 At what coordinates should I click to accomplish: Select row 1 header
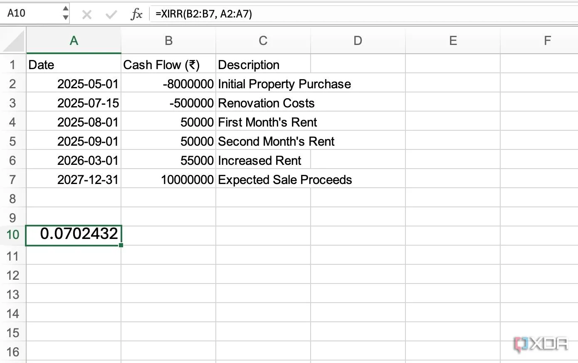tap(12, 65)
